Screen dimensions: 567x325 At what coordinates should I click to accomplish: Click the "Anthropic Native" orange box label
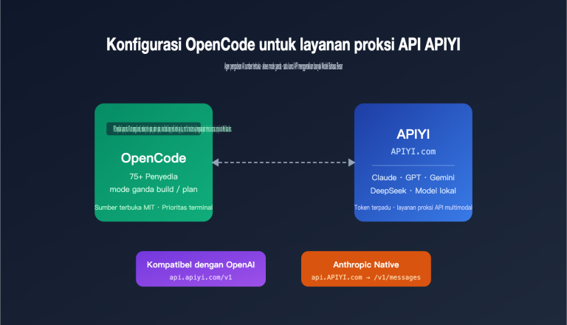click(x=366, y=264)
